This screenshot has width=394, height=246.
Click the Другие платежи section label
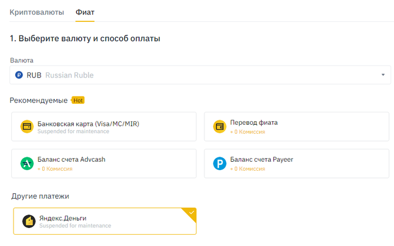click(x=40, y=196)
